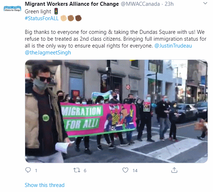Viewport: 213px width, 192px height.
Task: Click Show this thread
Action: pyautogui.click(x=45, y=185)
